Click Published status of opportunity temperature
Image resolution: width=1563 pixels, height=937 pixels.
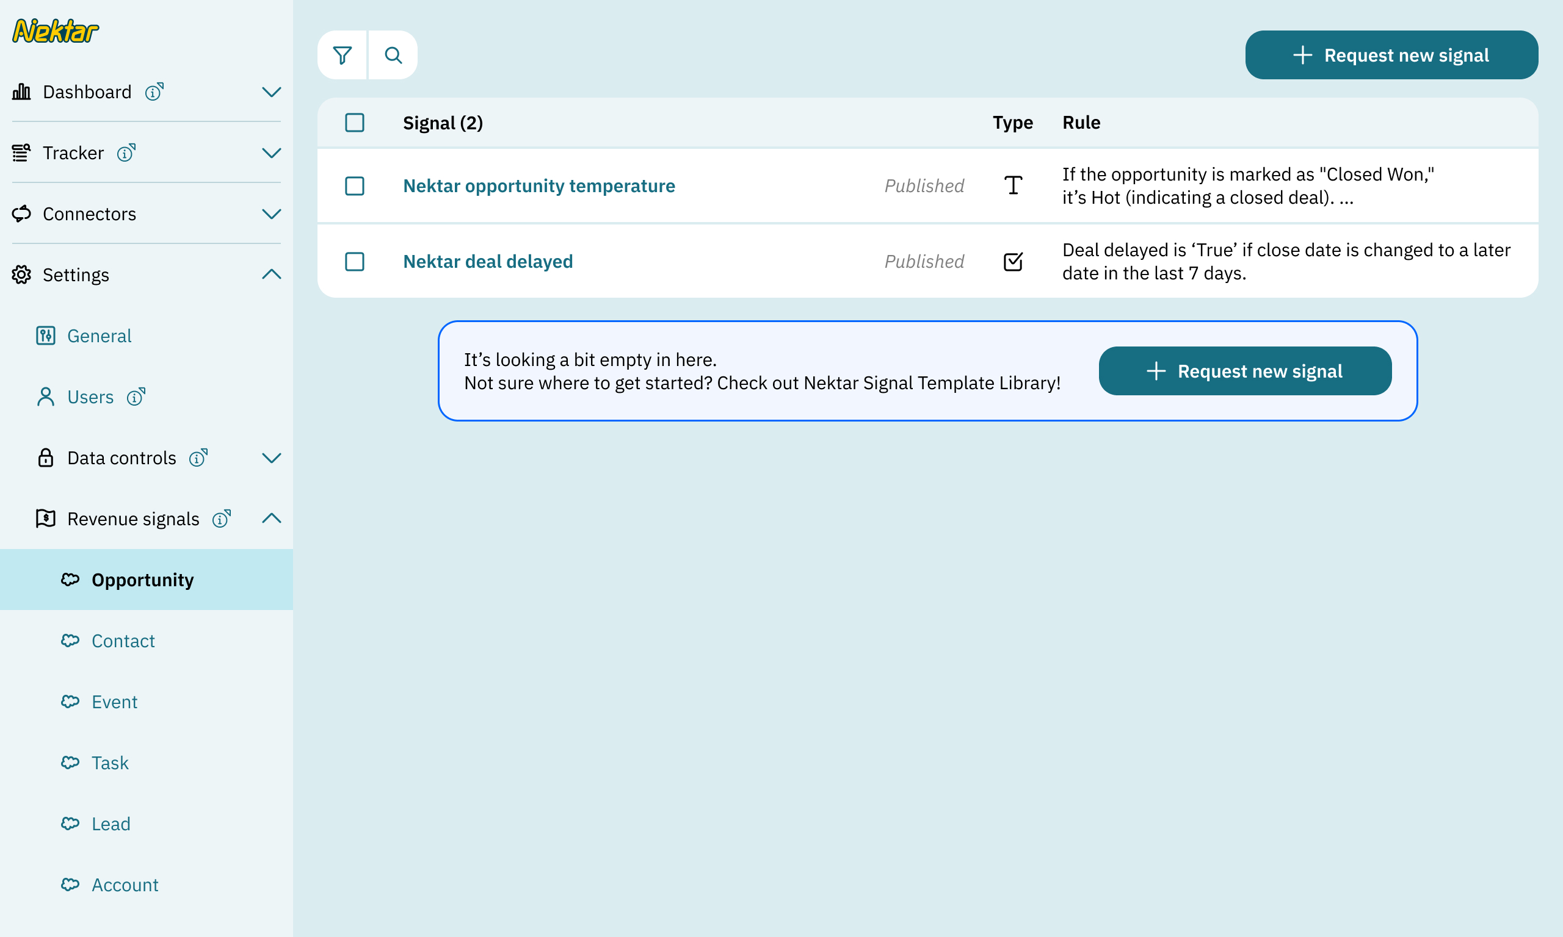pos(924,185)
